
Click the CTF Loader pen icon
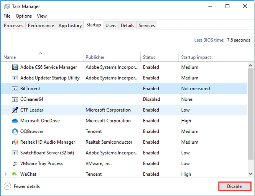(x=15, y=110)
